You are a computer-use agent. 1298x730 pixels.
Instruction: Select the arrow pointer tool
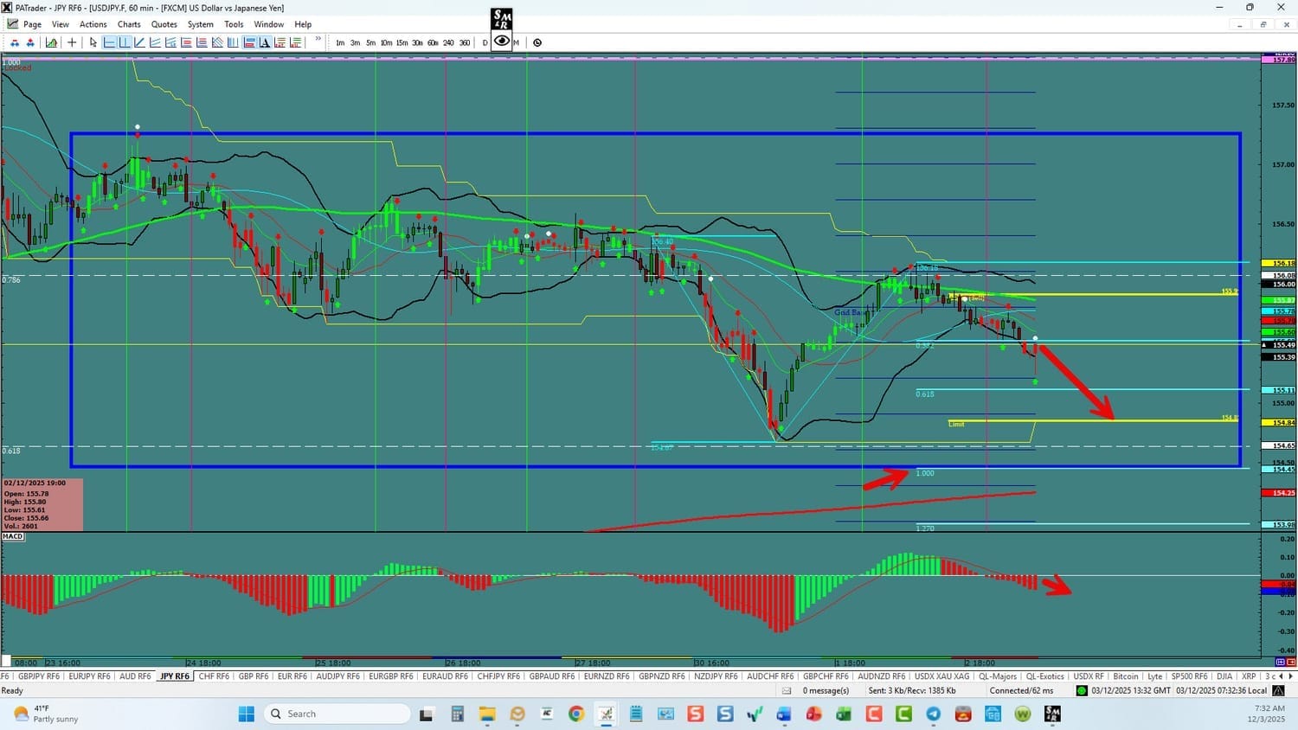pyautogui.click(x=93, y=42)
